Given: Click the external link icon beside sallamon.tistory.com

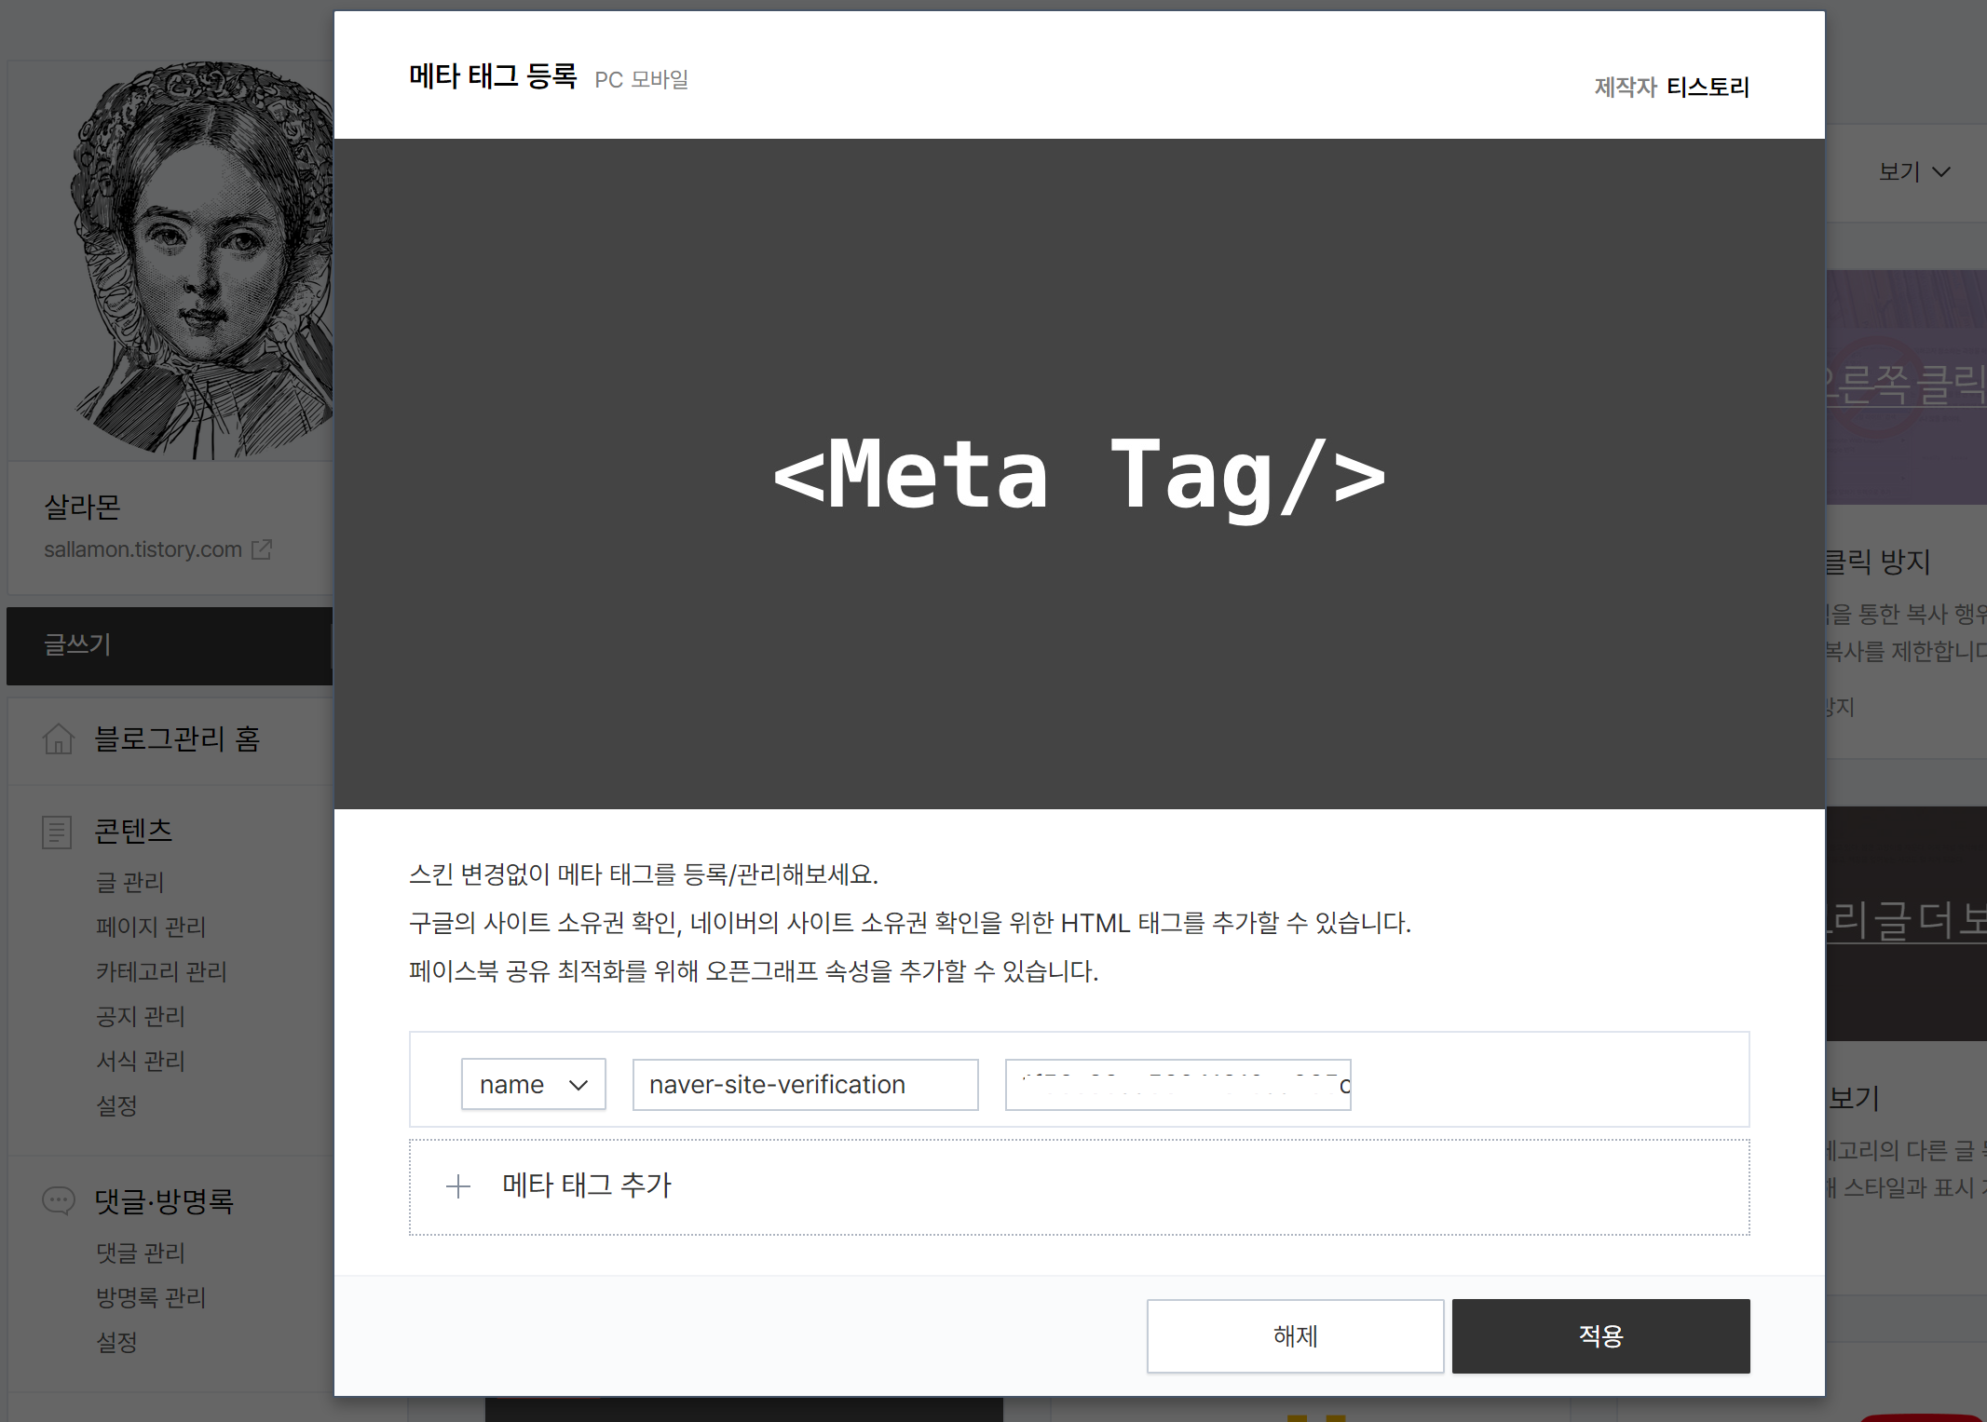Looking at the screenshot, I should (262, 549).
